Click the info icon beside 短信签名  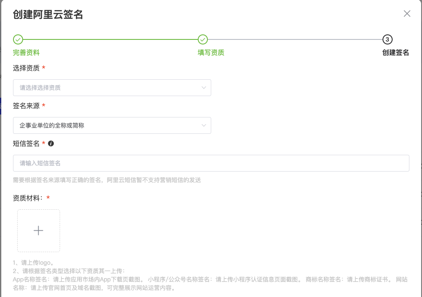click(x=51, y=143)
